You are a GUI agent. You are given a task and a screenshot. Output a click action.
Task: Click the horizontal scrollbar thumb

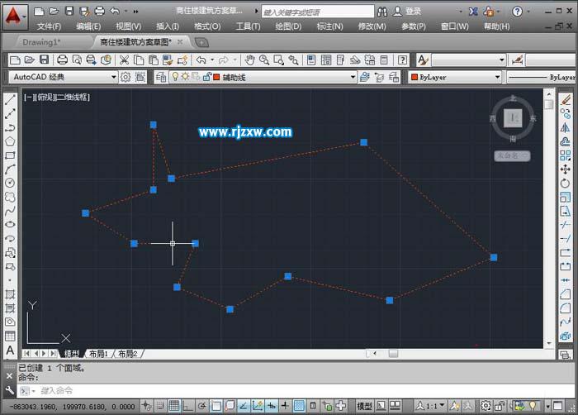tap(393, 354)
